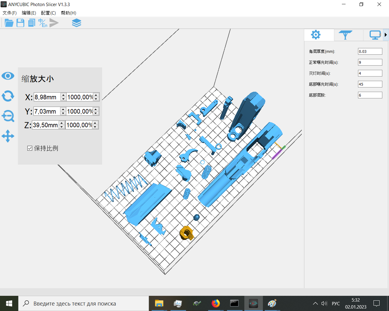
Task: Increase Z percentage with the up stepper
Action: point(95,123)
